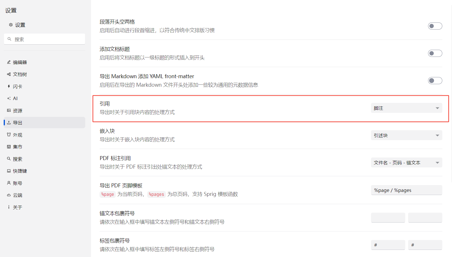Click the Assets (资源) image icon
The width and height of the screenshot is (452, 257).
pos(9,111)
